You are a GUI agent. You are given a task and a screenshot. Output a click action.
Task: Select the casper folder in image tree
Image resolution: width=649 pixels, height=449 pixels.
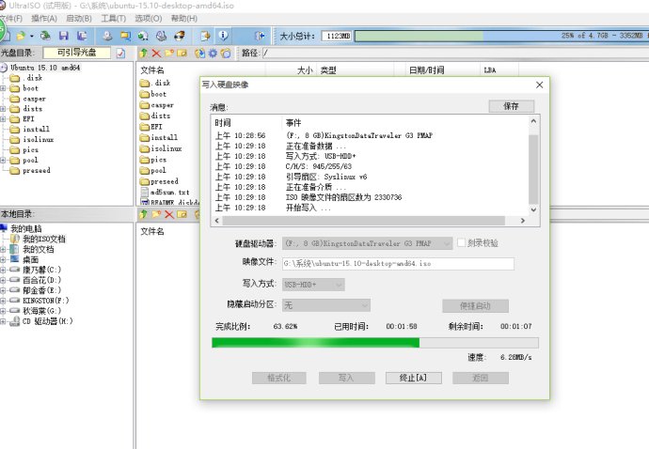point(35,99)
